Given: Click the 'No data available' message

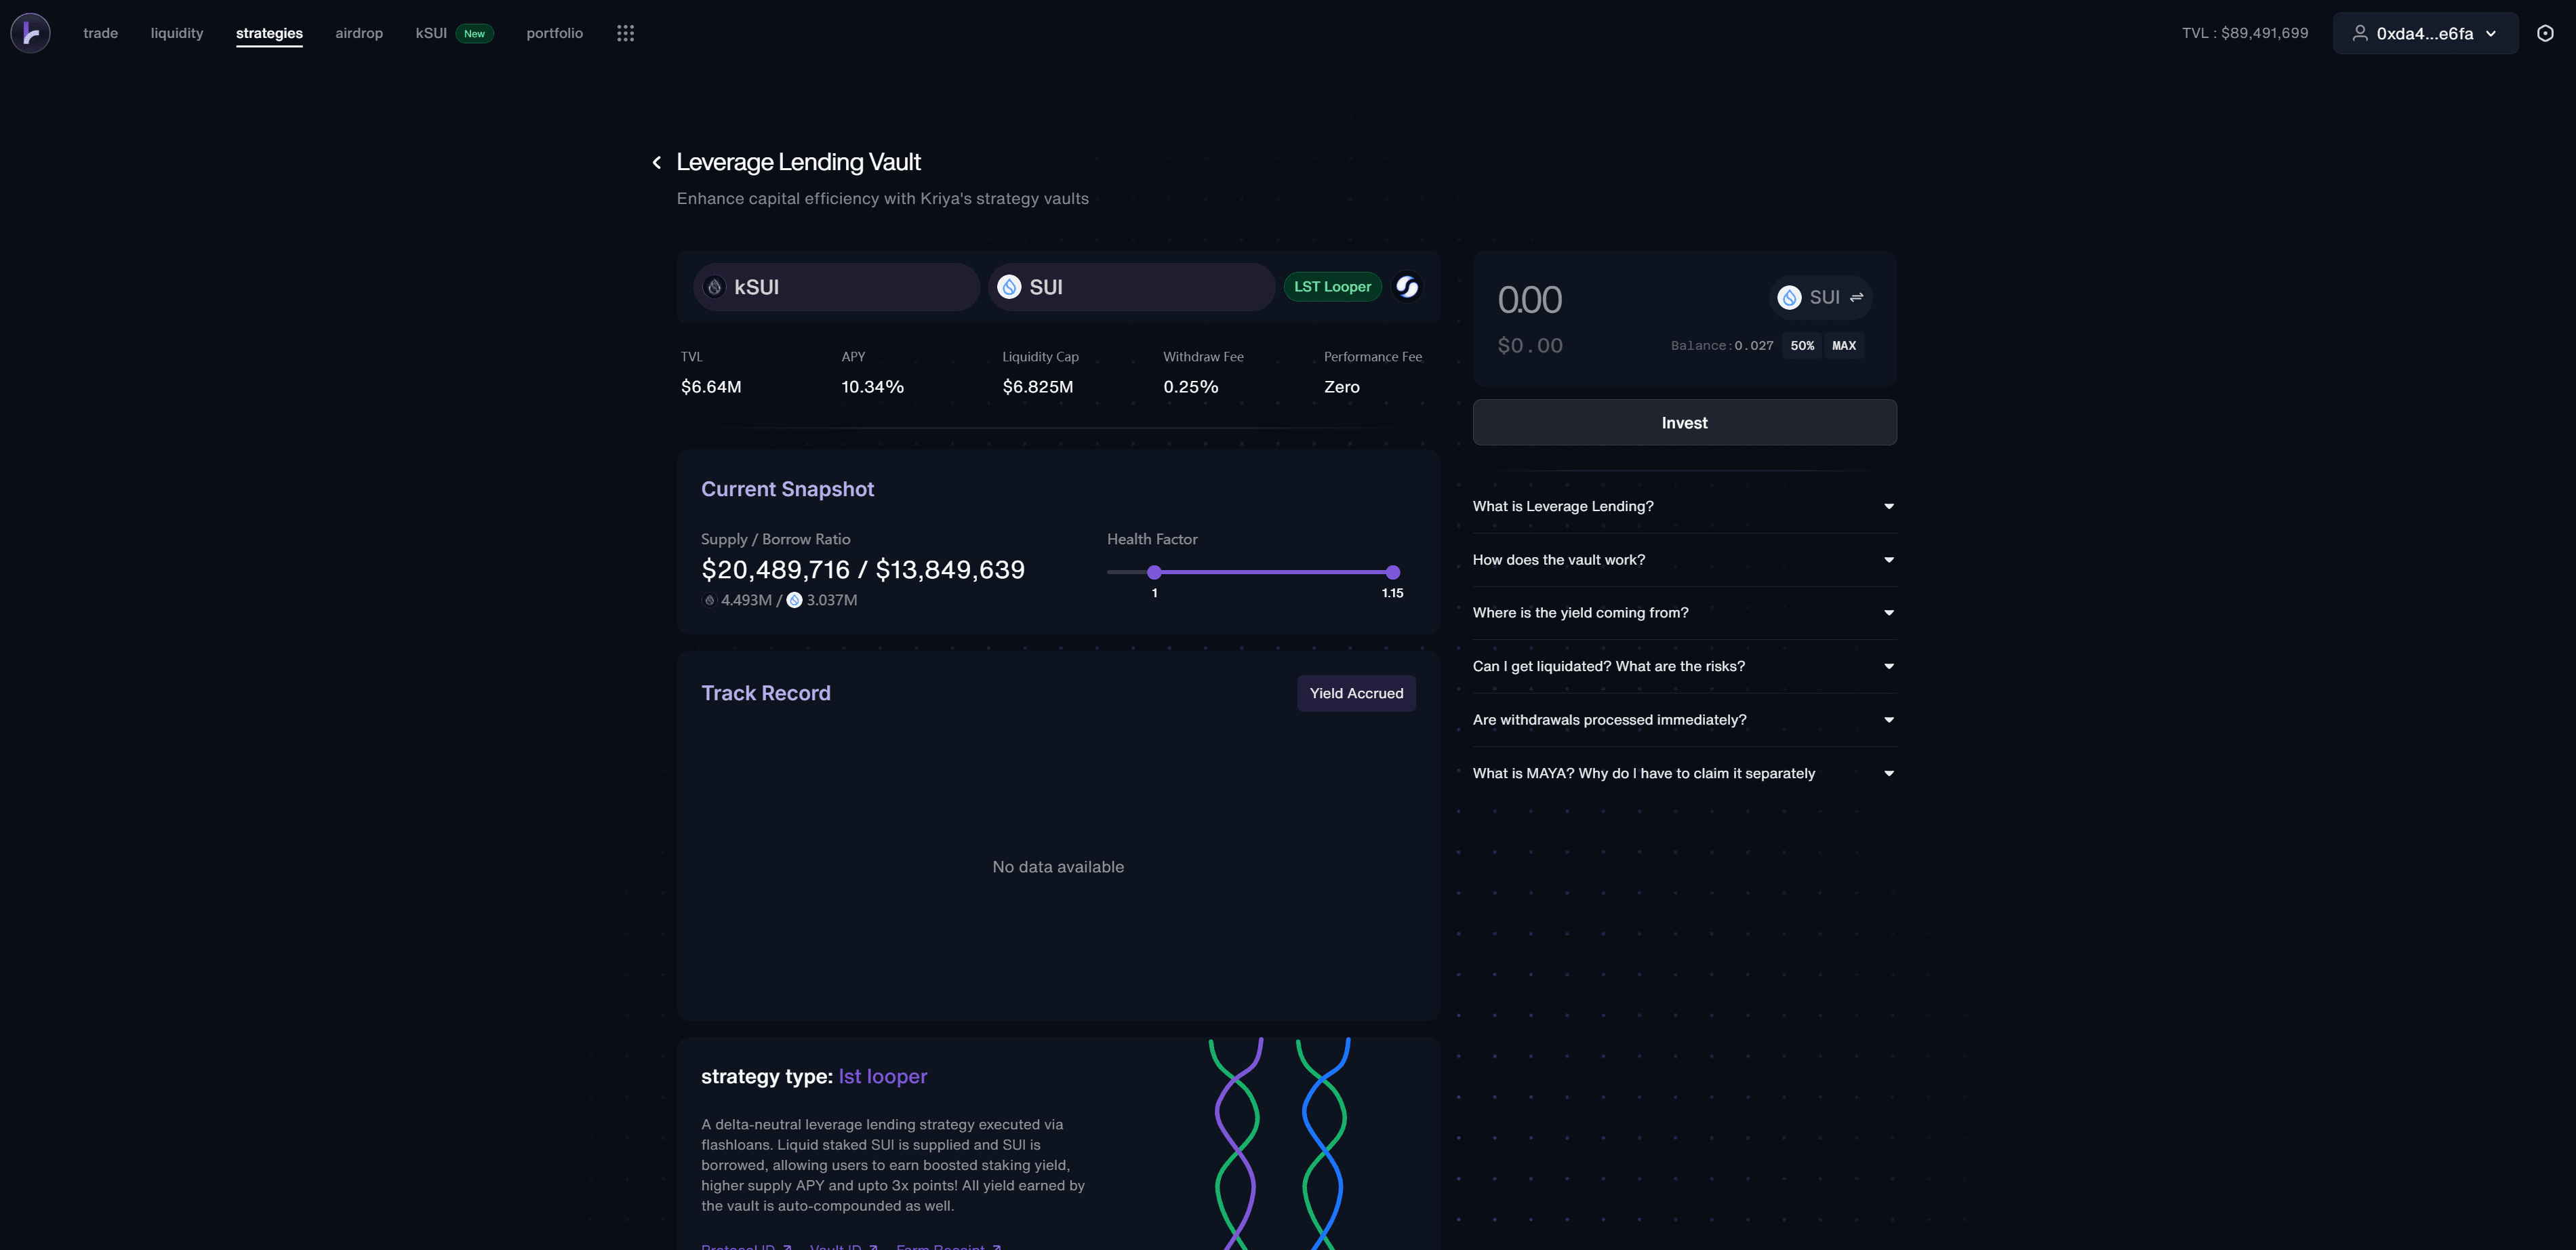Looking at the screenshot, I should coord(1058,867).
